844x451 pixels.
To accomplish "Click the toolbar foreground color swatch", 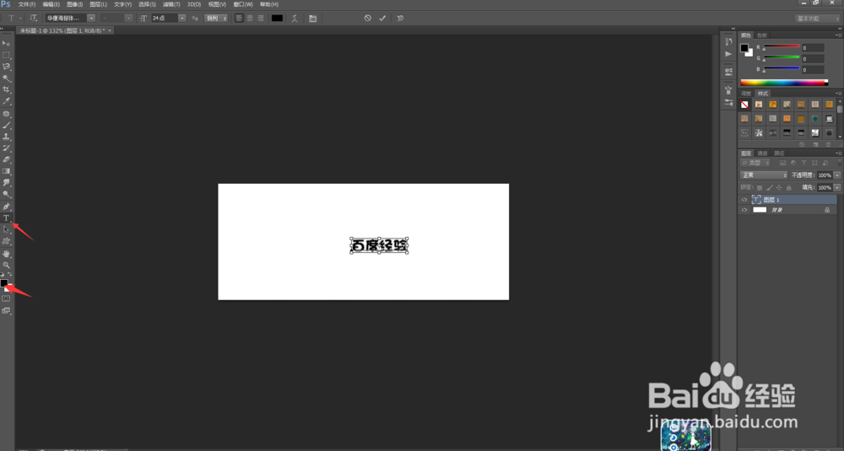I will point(3,282).
